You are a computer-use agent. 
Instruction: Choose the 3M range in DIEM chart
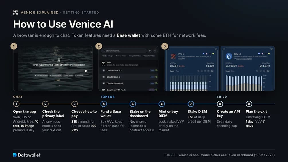click(x=264, y=71)
